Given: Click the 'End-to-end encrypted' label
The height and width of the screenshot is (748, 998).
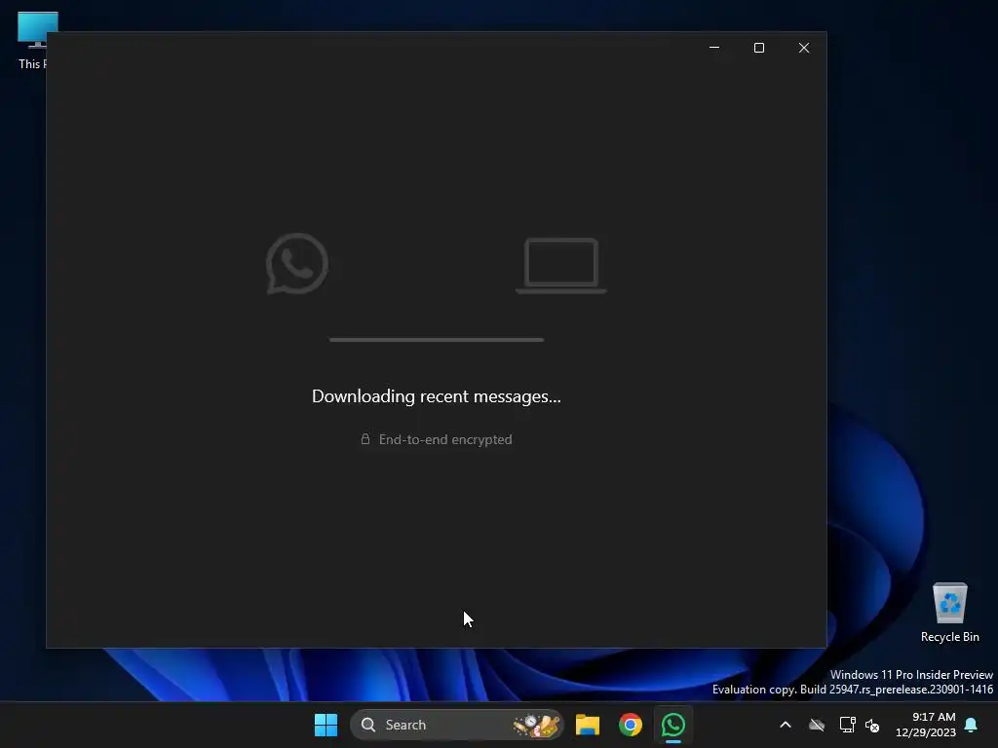Looking at the screenshot, I should [445, 439].
